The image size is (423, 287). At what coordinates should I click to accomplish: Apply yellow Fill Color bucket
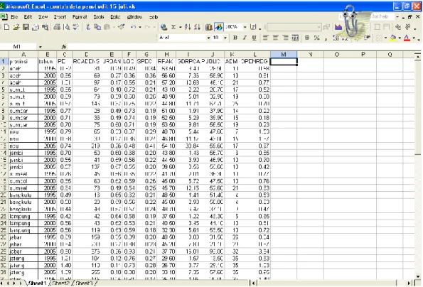393,38
